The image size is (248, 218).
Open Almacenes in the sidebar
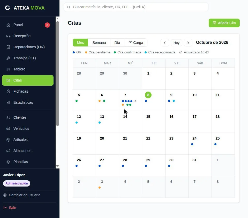point(28,151)
